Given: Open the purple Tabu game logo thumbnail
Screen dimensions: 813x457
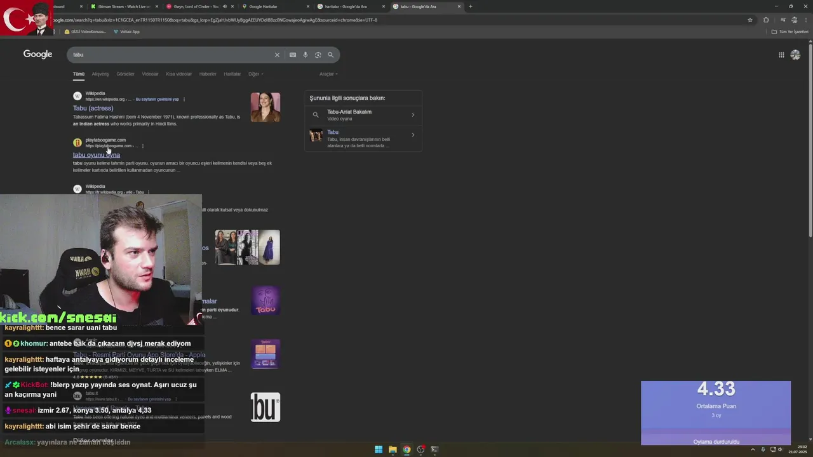Looking at the screenshot, I should pos(265,301).
